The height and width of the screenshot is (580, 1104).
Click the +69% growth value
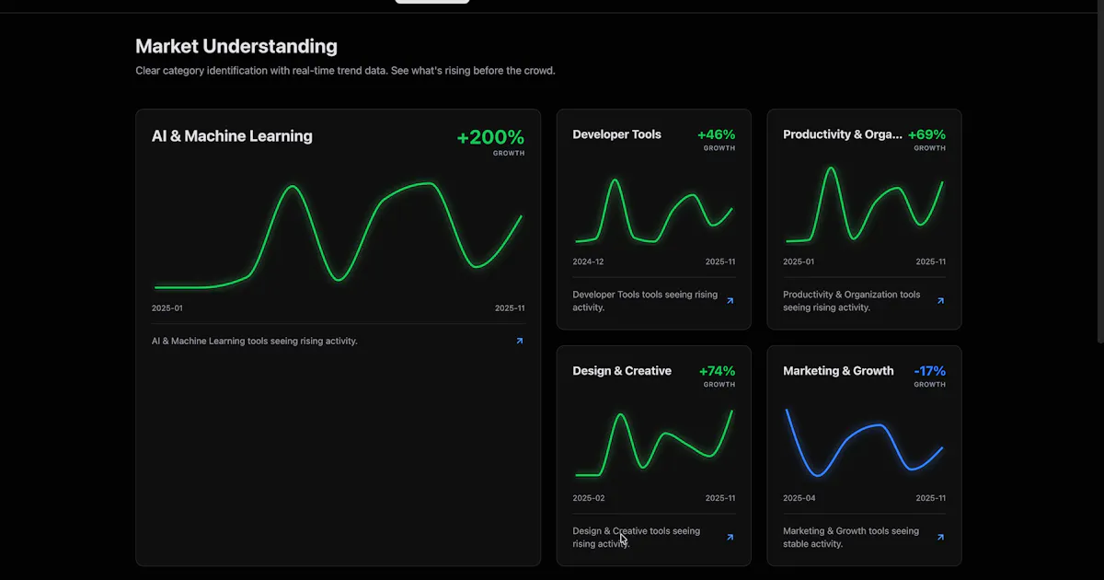coord(927,134)
